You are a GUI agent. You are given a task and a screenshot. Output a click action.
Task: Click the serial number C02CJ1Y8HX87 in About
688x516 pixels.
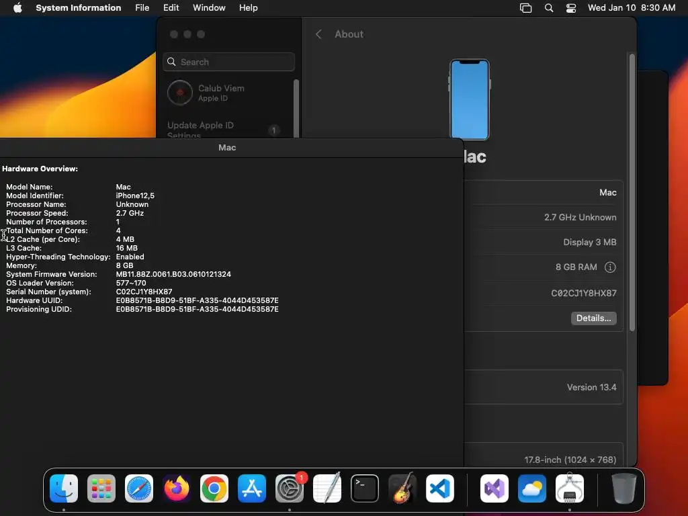[584, 293]
